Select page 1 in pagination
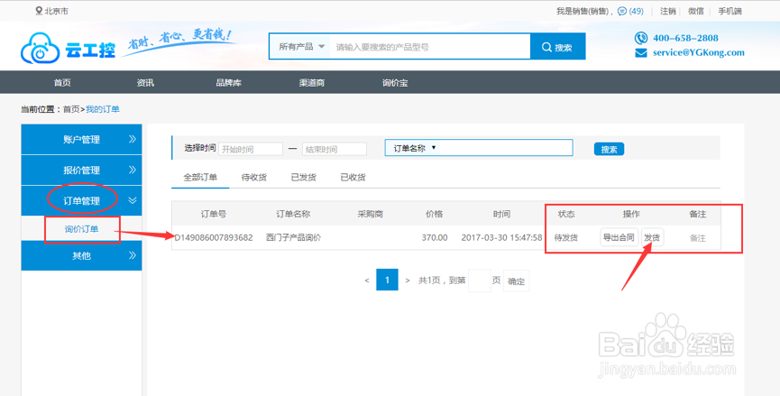The height and width of the screenshot is (396, 780). pyautogui.click(x=387, y=280)
